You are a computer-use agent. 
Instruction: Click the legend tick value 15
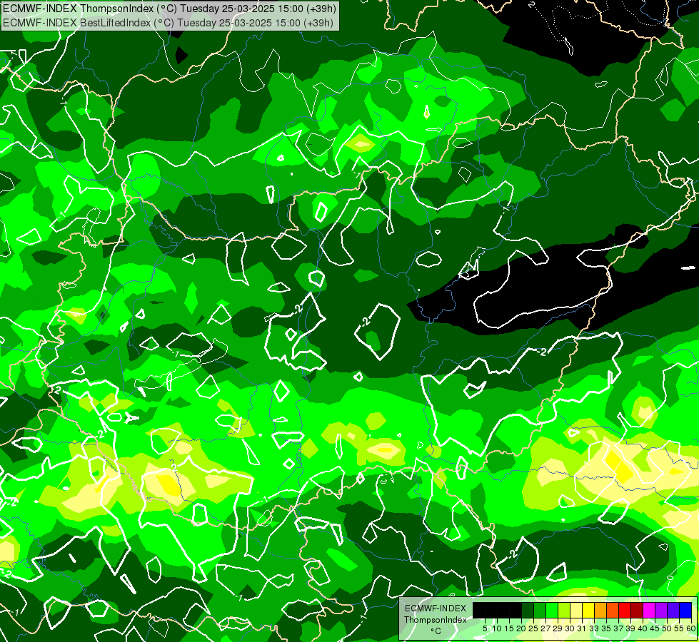[x=509, y=628]
